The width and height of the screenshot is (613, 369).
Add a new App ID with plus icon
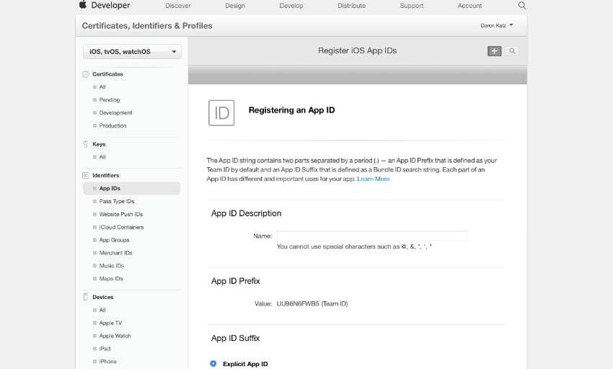pos(494,51)
